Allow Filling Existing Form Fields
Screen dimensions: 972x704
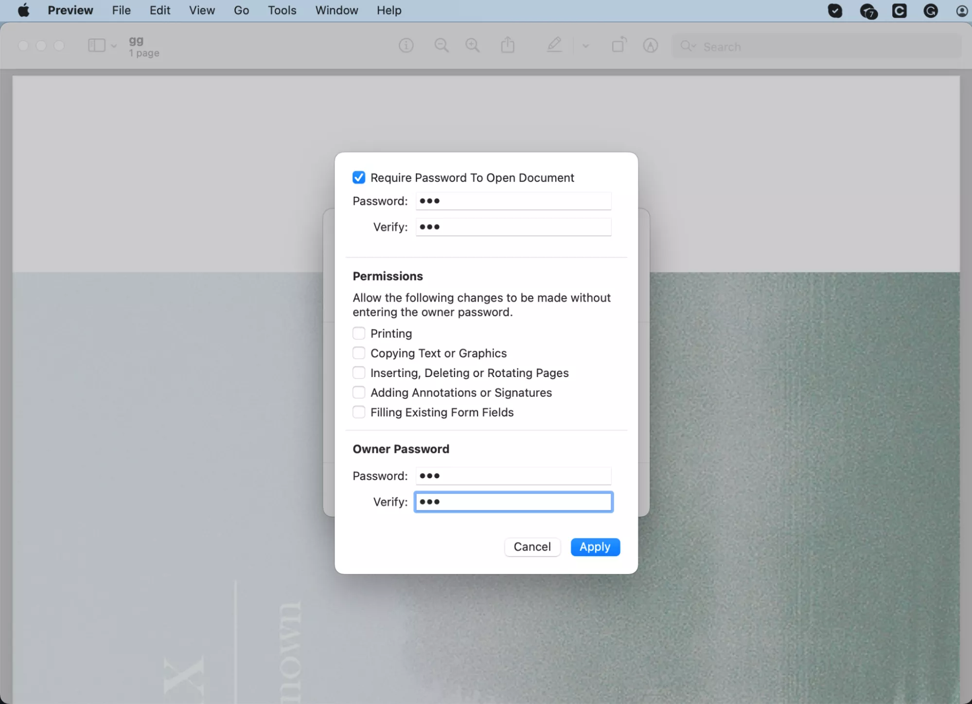coord(359,412)
